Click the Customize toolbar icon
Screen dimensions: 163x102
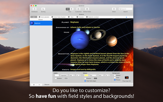coord(78,9)
